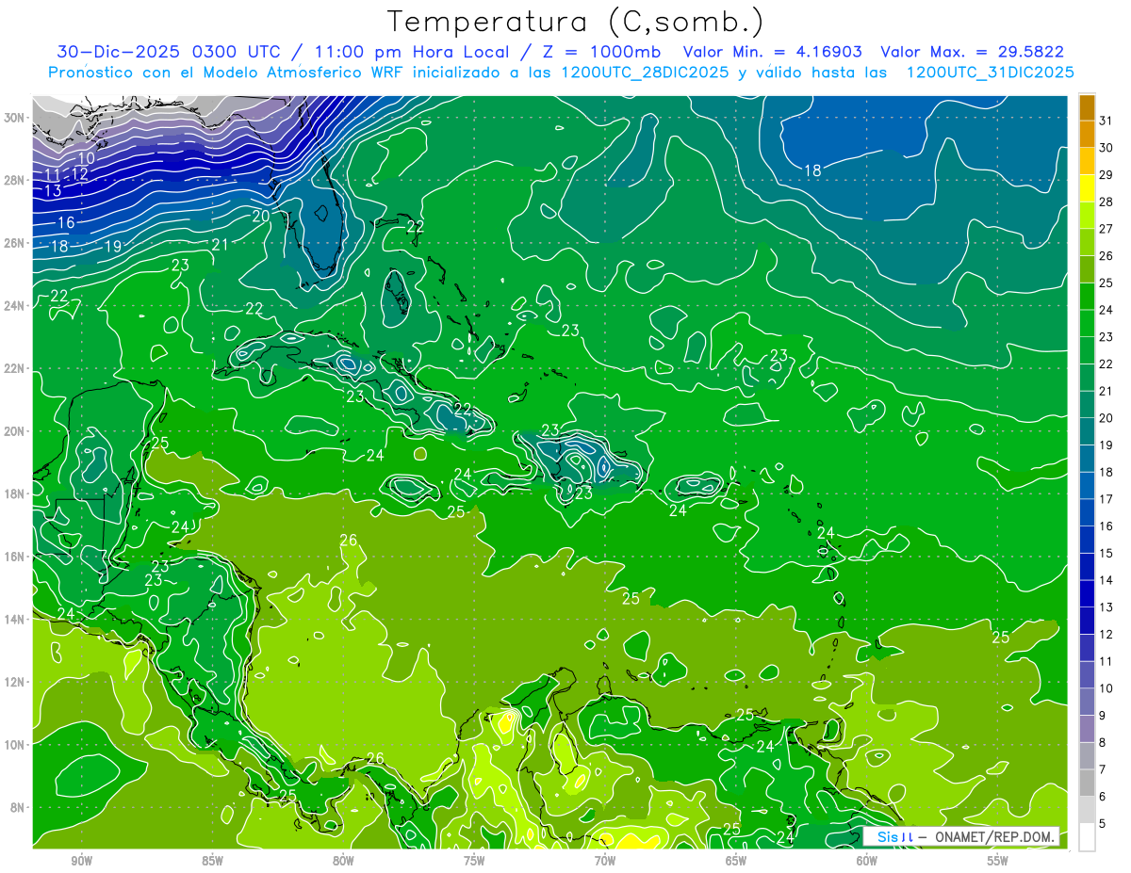Click the "26N" latitude axis label
This screenshot has width=1131, height=873.
14,243
